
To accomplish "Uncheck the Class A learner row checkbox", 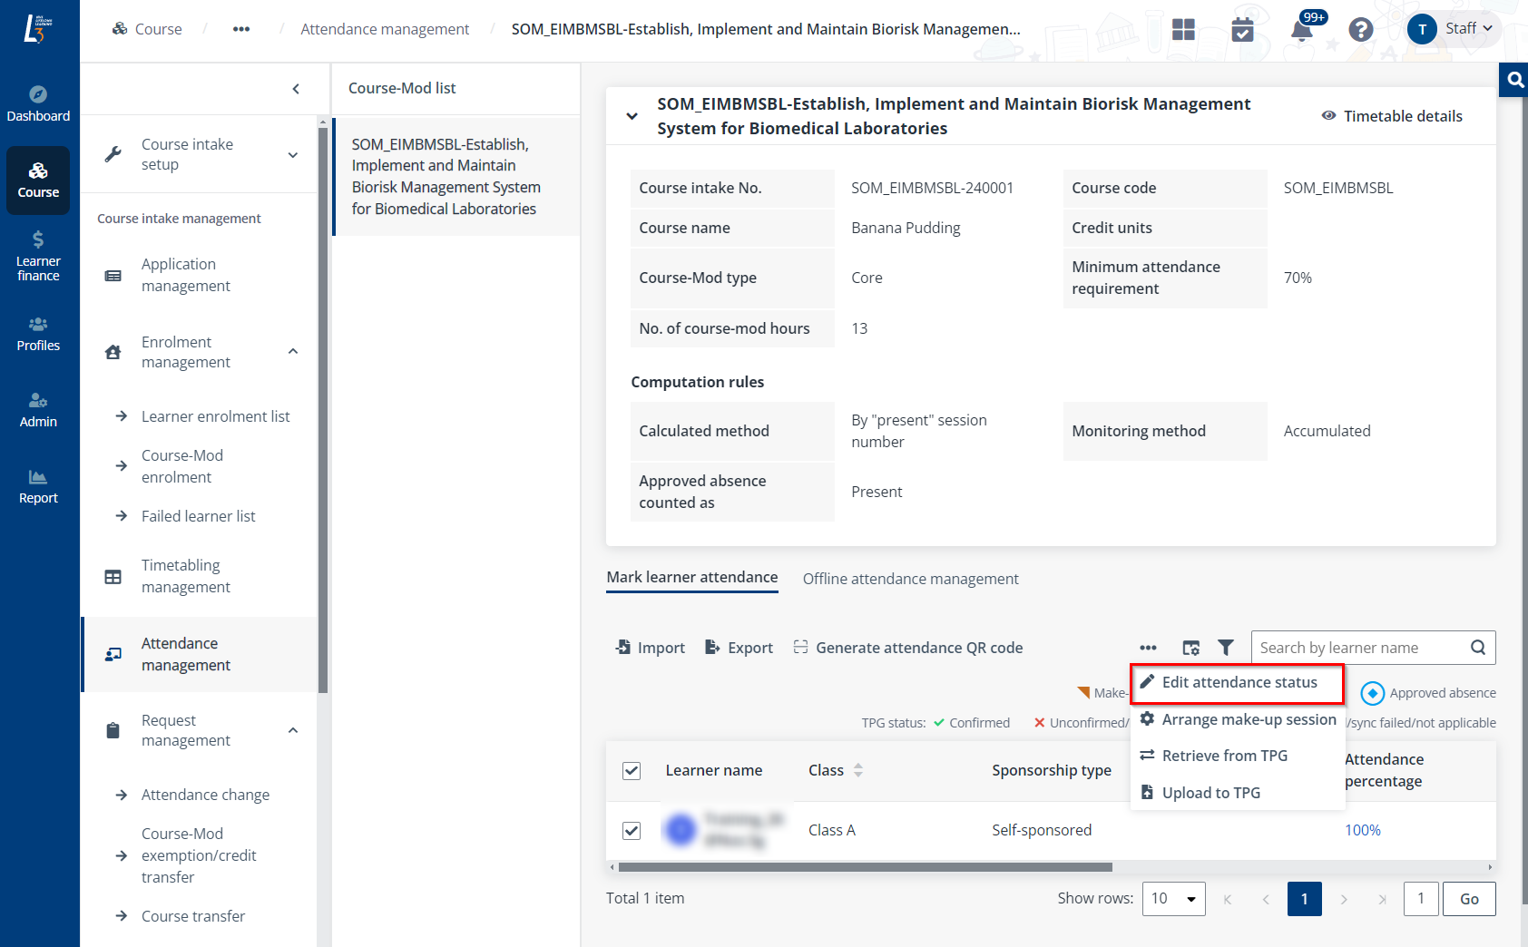I will pyautogui.click(x=632, y=831).
